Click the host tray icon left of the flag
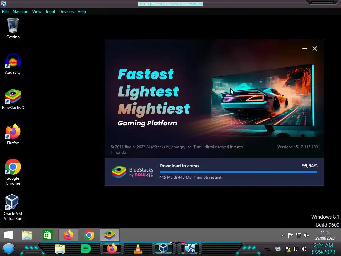341x256 pixels. click(x=278, y=249)
